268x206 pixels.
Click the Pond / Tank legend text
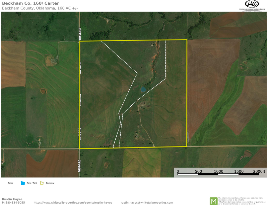(x=32, y=183)
